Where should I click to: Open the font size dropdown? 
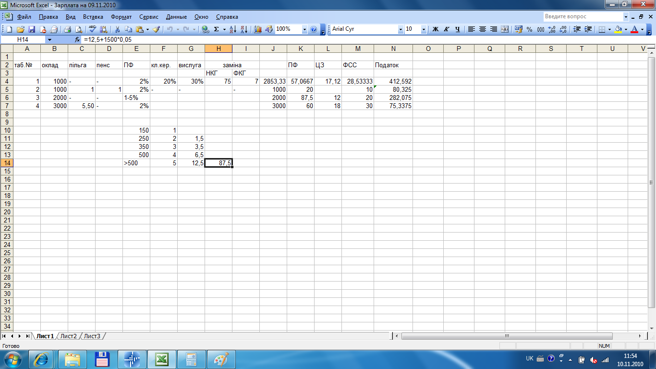424,29
